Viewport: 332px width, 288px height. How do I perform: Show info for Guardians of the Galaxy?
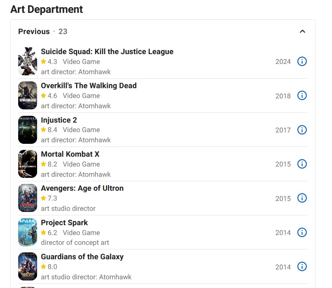tap(302, 266)
